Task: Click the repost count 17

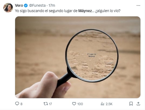Action: tap(50, 104)
